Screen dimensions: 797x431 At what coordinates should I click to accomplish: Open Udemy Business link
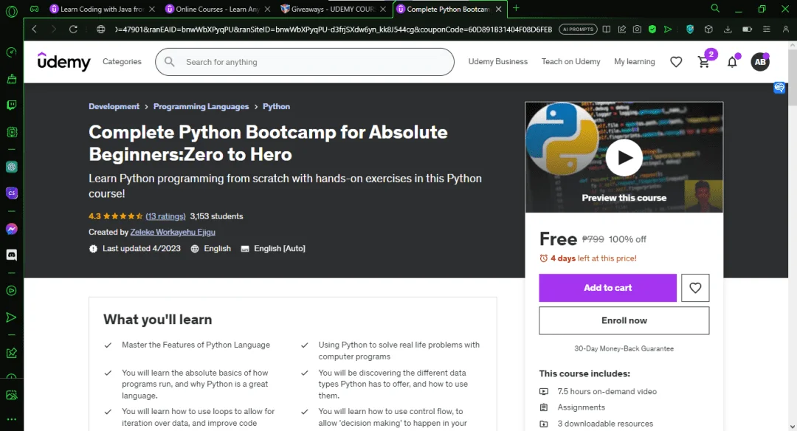497,61
